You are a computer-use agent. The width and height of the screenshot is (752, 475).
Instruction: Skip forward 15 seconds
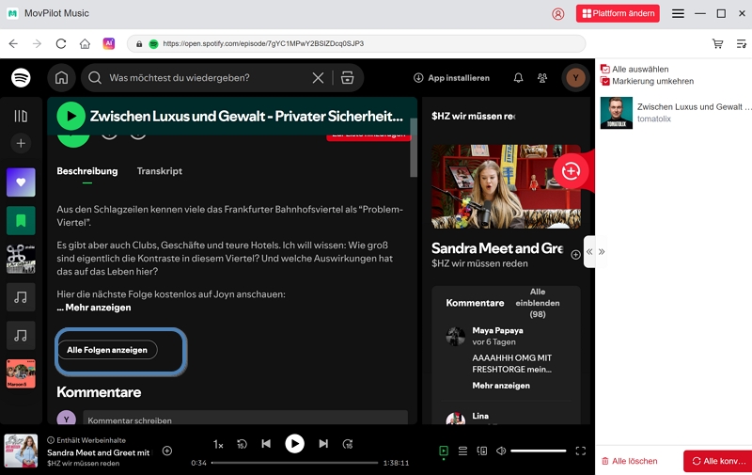coord(348,444)
